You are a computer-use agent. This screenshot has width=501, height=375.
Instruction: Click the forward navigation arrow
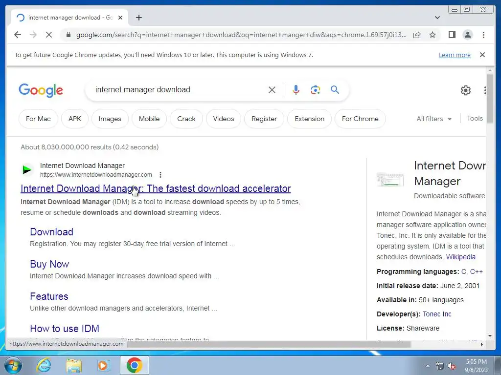pyautogui.click(x=33, y=35)
